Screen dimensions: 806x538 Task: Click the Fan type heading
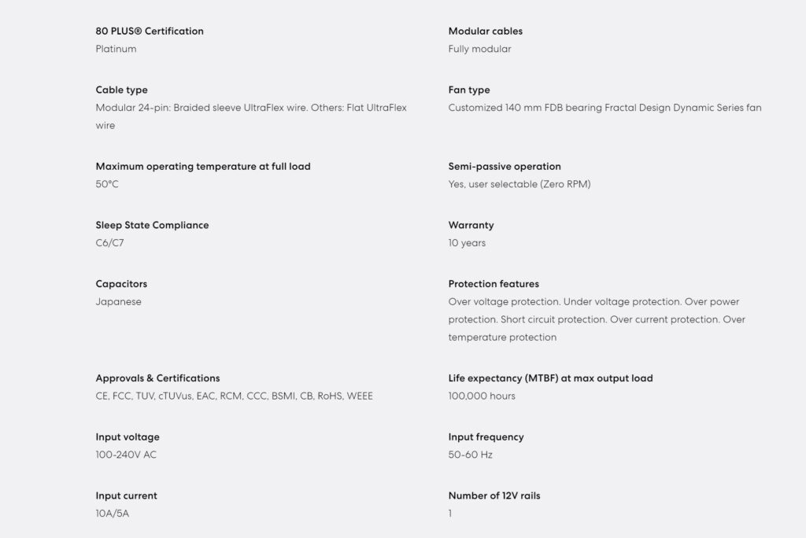[468, 90]
